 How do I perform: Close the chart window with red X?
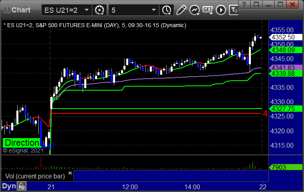tap(292, 4)
